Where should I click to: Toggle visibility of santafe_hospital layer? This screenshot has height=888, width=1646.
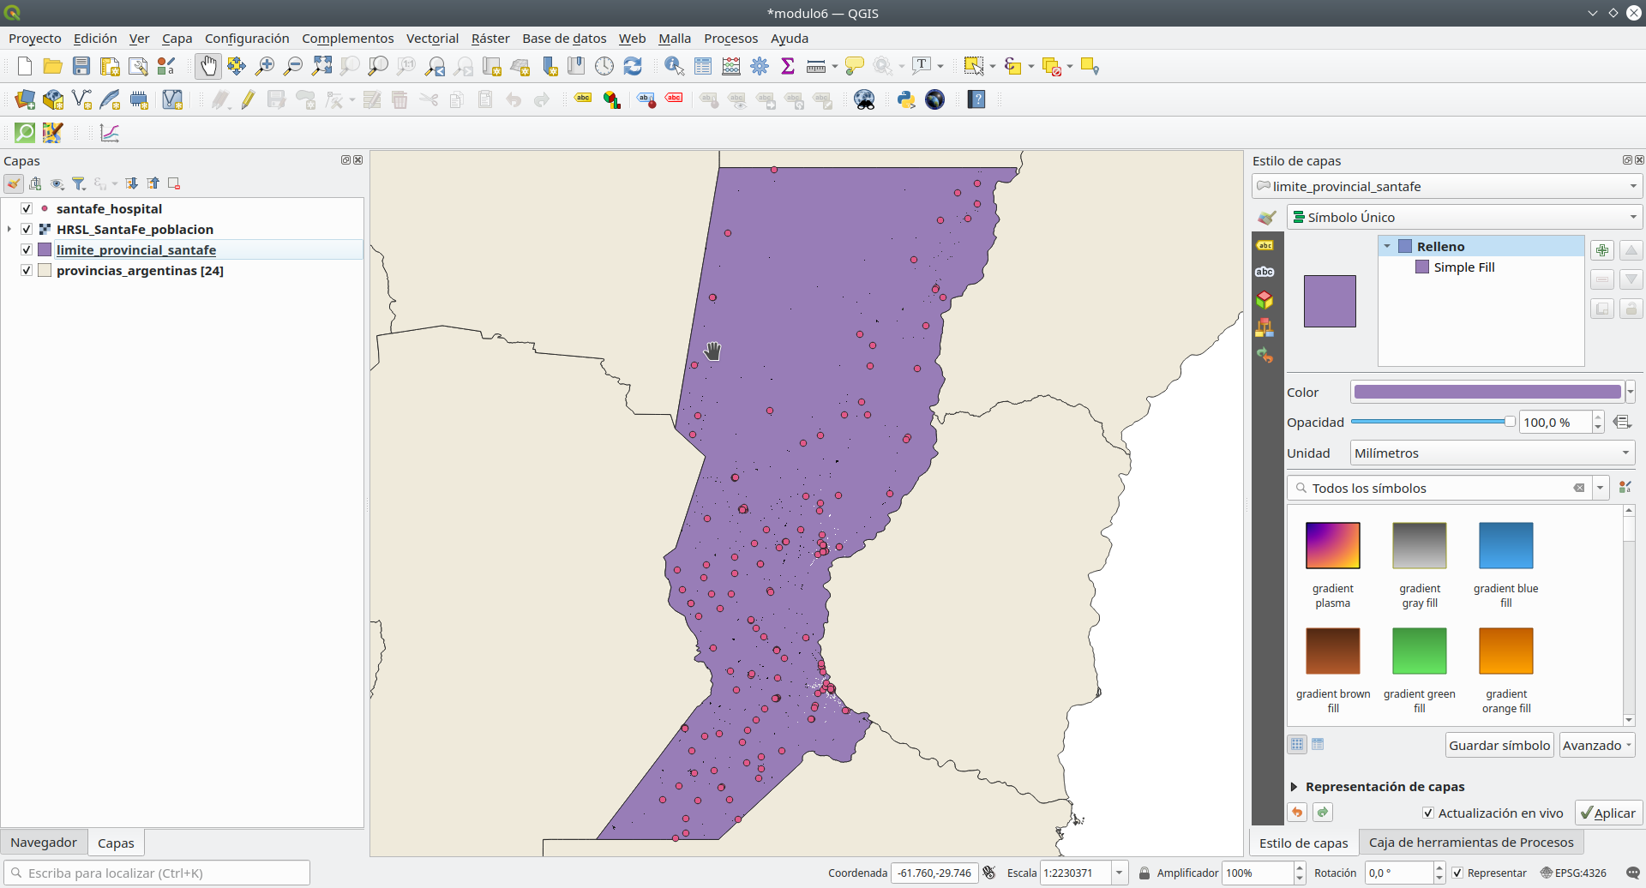27,208
